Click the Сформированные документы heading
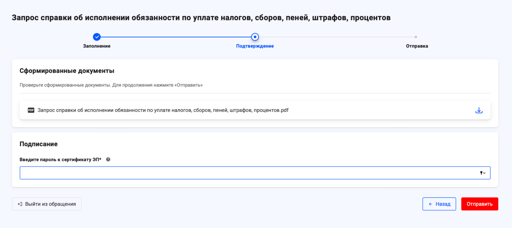 [x=67, y=71]
